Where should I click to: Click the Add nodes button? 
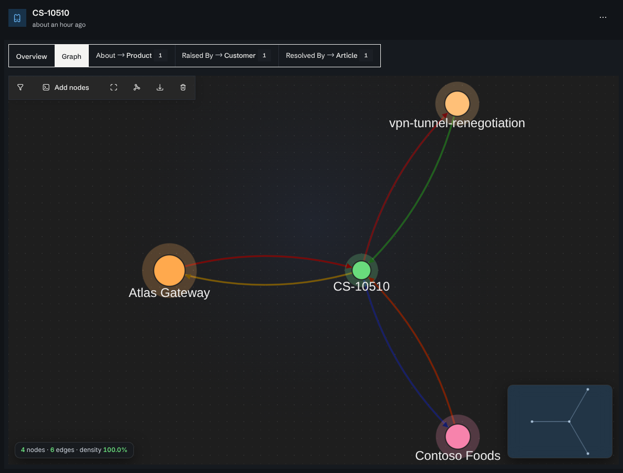pos(66,87)
